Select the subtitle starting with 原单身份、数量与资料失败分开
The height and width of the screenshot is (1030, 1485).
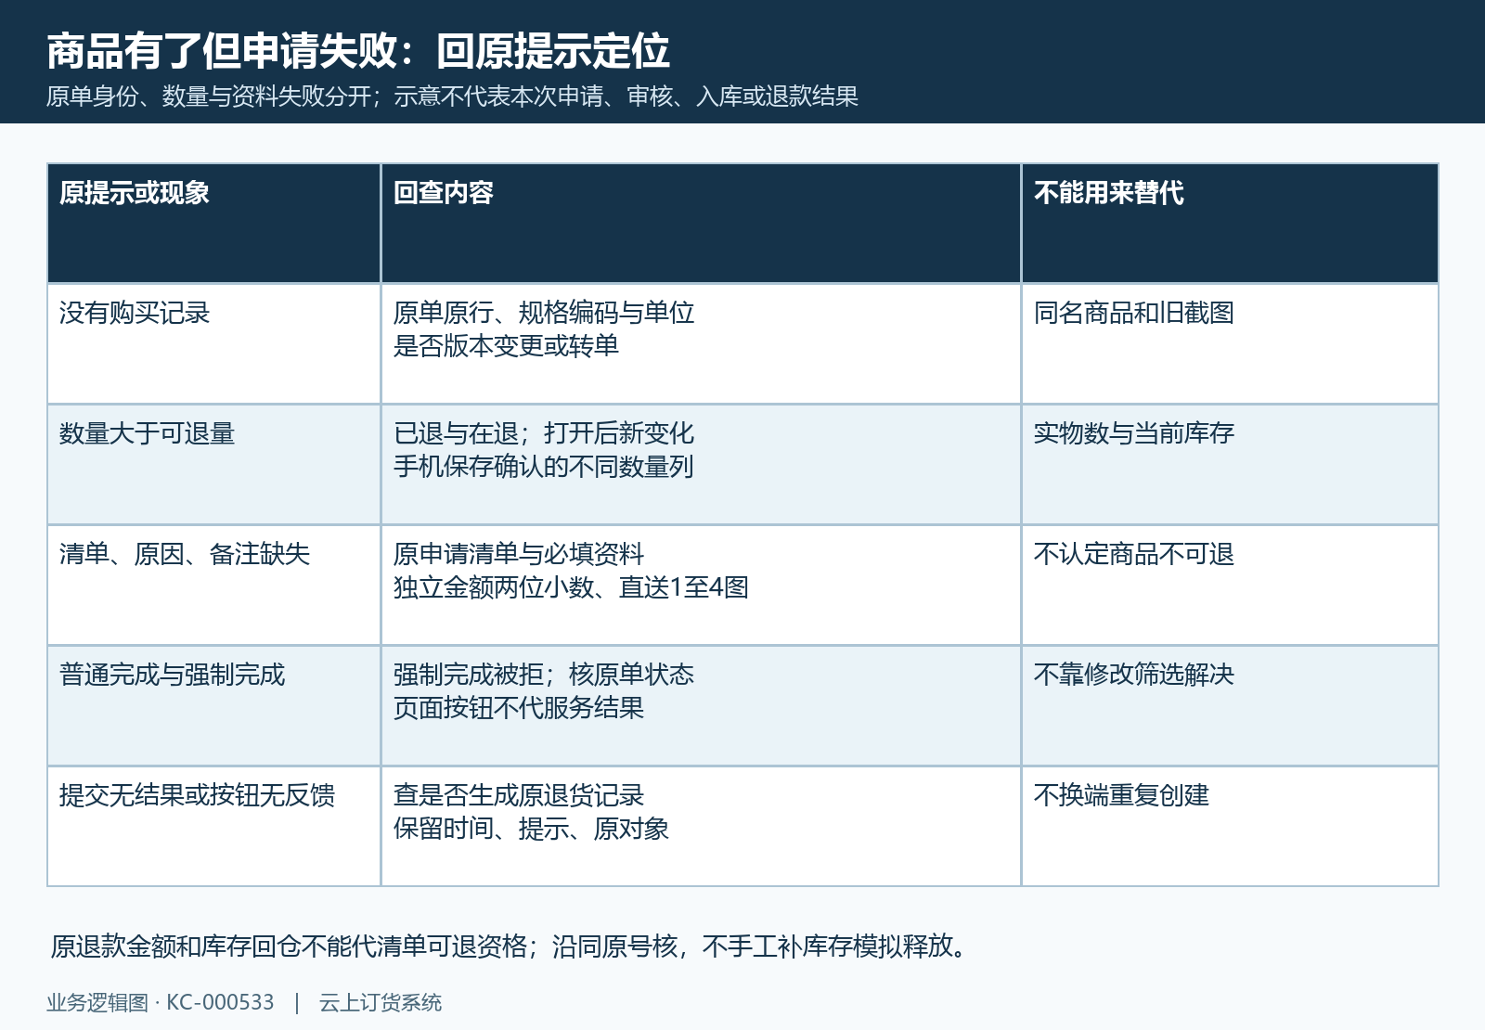(x=452, y=97)
